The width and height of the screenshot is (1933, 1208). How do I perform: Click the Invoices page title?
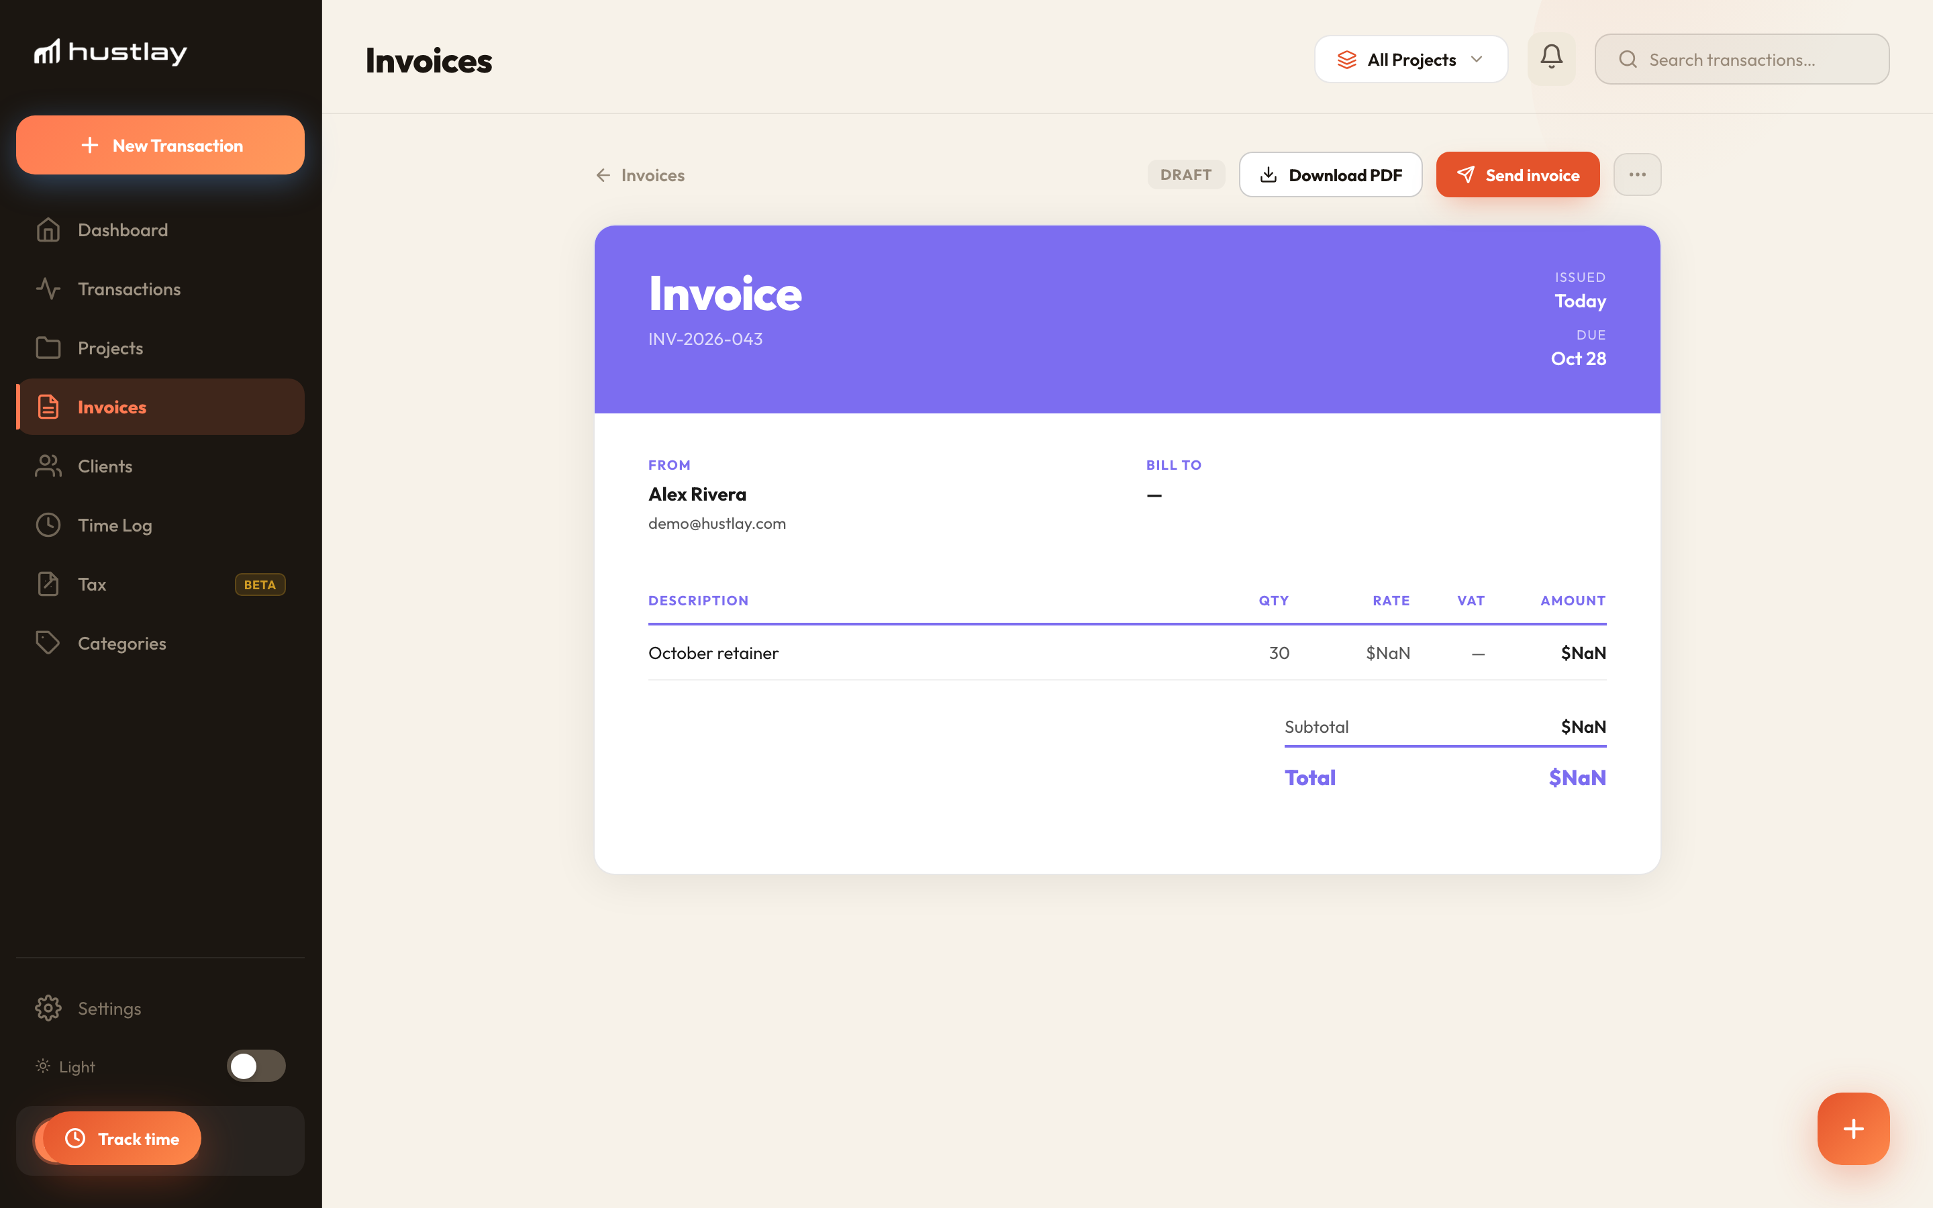429,60
